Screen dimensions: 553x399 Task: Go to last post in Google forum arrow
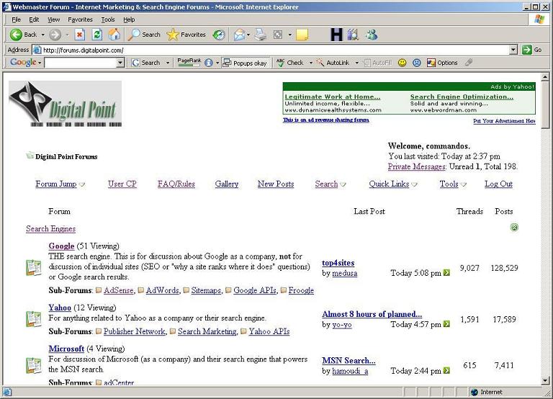click(x=446, y=273)
